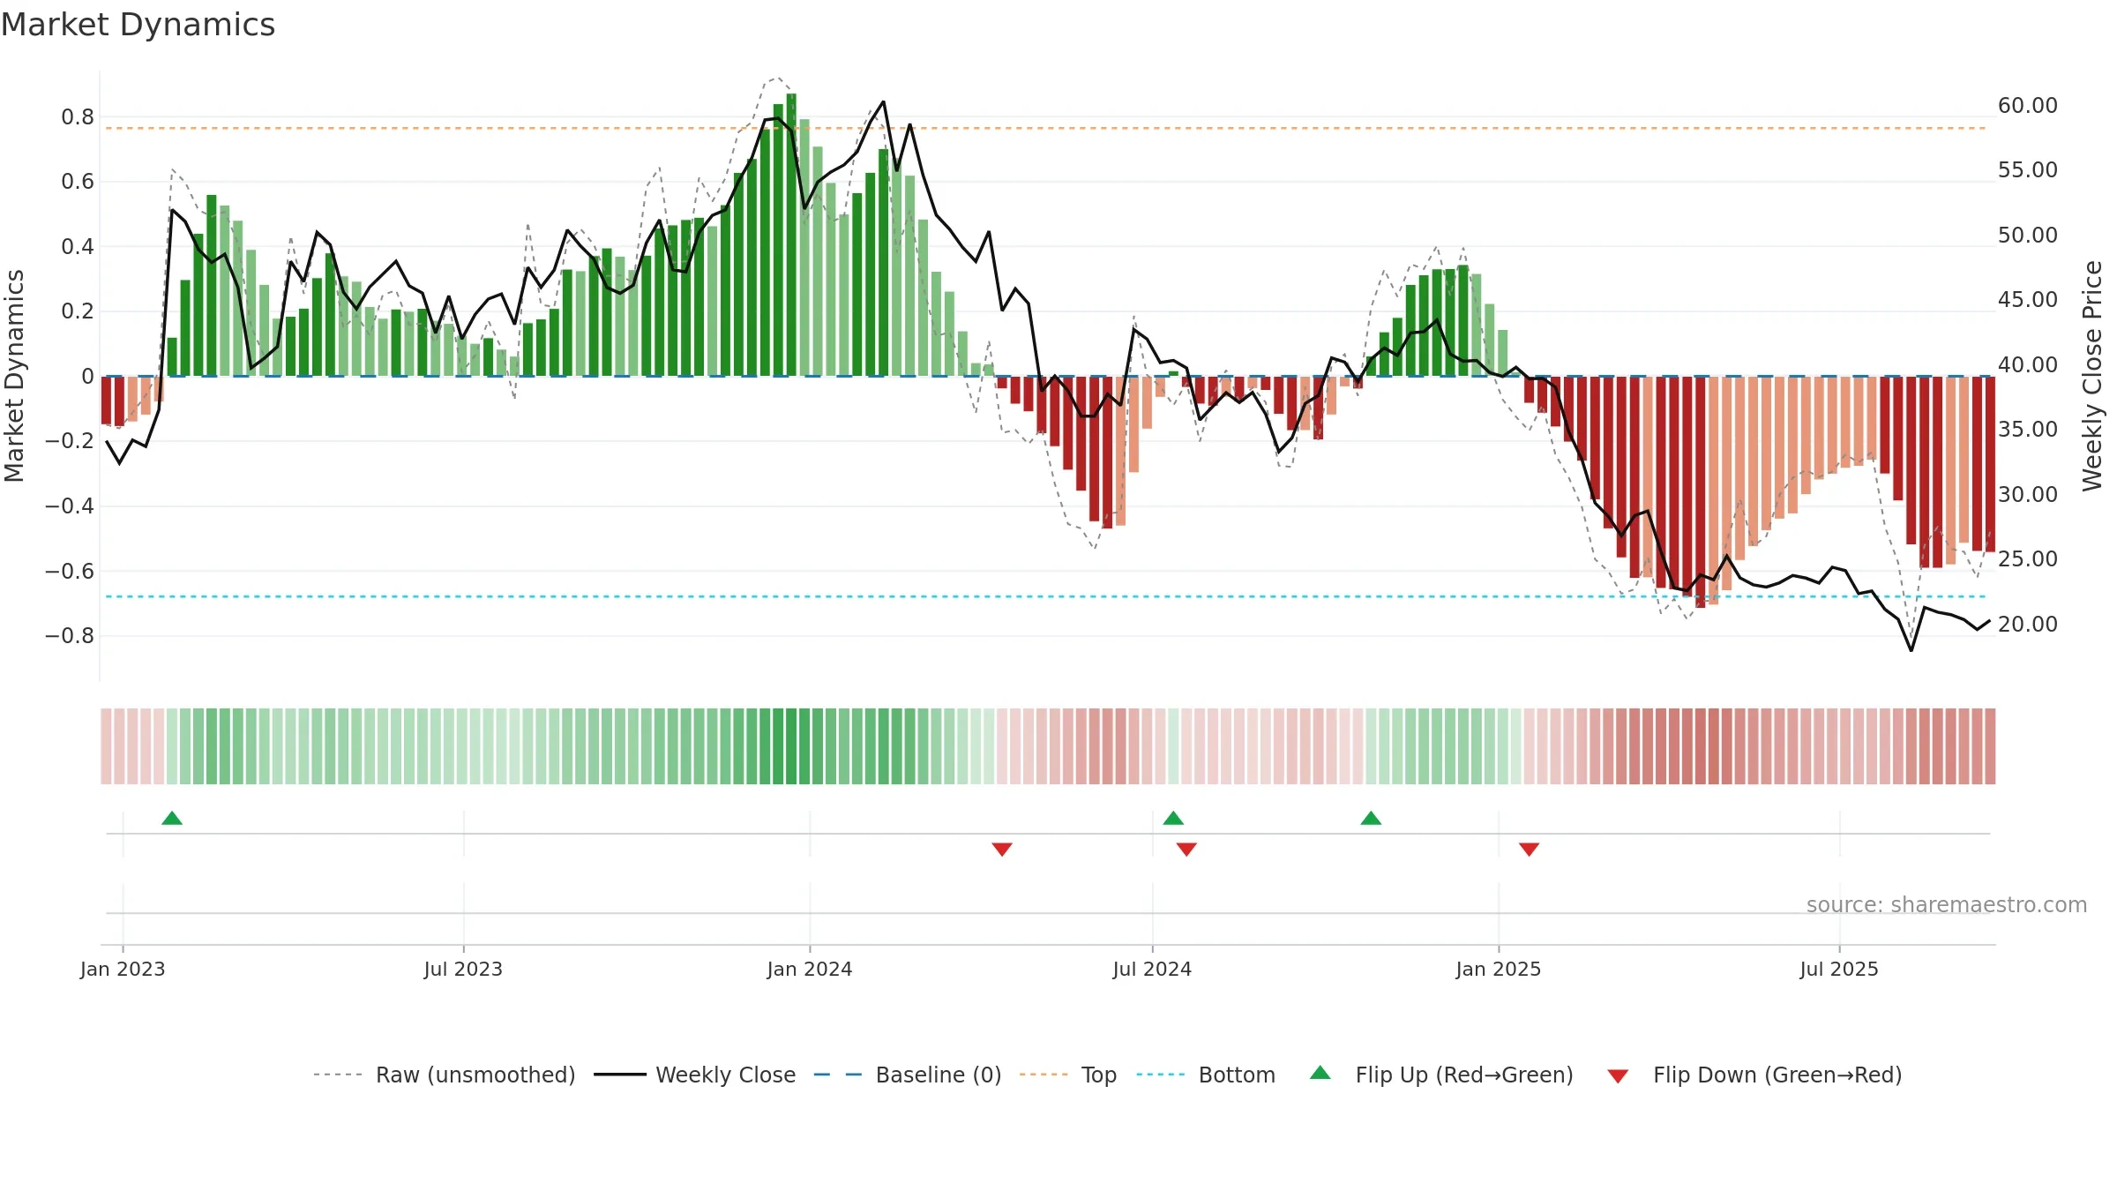The height and width of the screenshot is (1191, 2117).
Task: Toggle the Weekly Close legend entry
Action: [x=694, y=1075]
